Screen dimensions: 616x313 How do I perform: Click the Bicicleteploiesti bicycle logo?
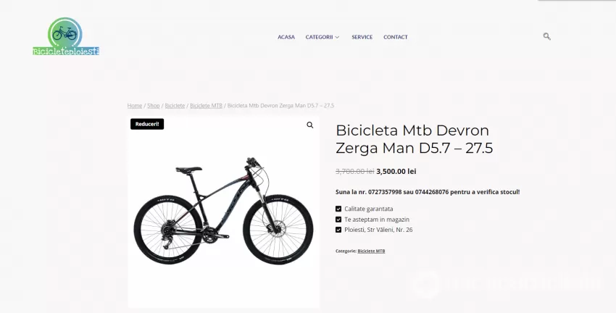point(66,36)
